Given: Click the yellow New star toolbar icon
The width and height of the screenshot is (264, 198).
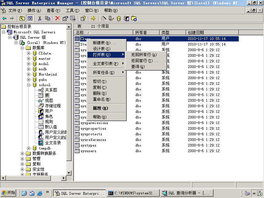Looking at the screenshot, I should (93, 18).
